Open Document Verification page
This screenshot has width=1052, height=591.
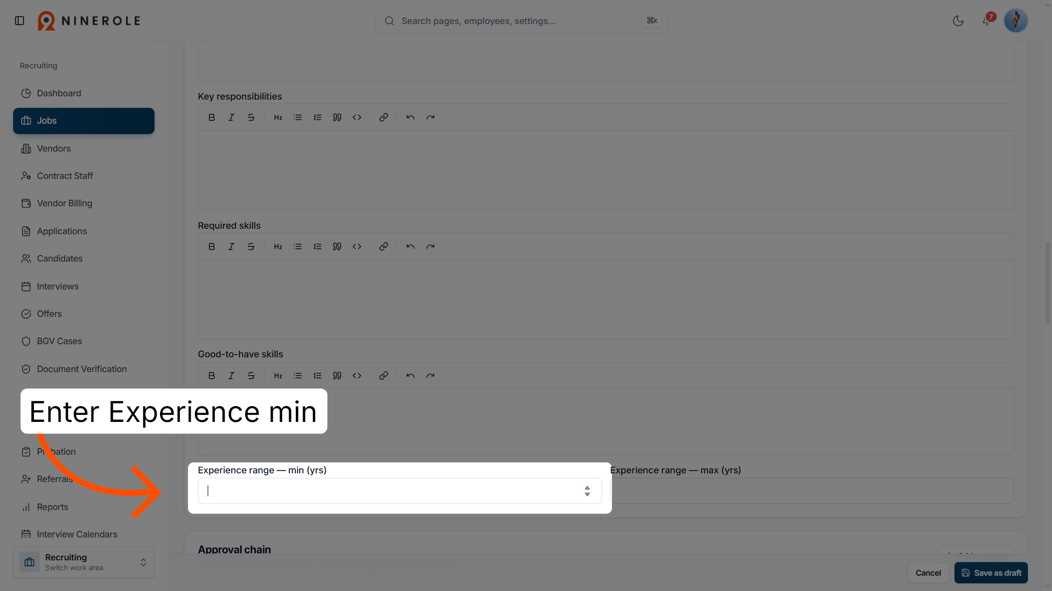point(84,369)
